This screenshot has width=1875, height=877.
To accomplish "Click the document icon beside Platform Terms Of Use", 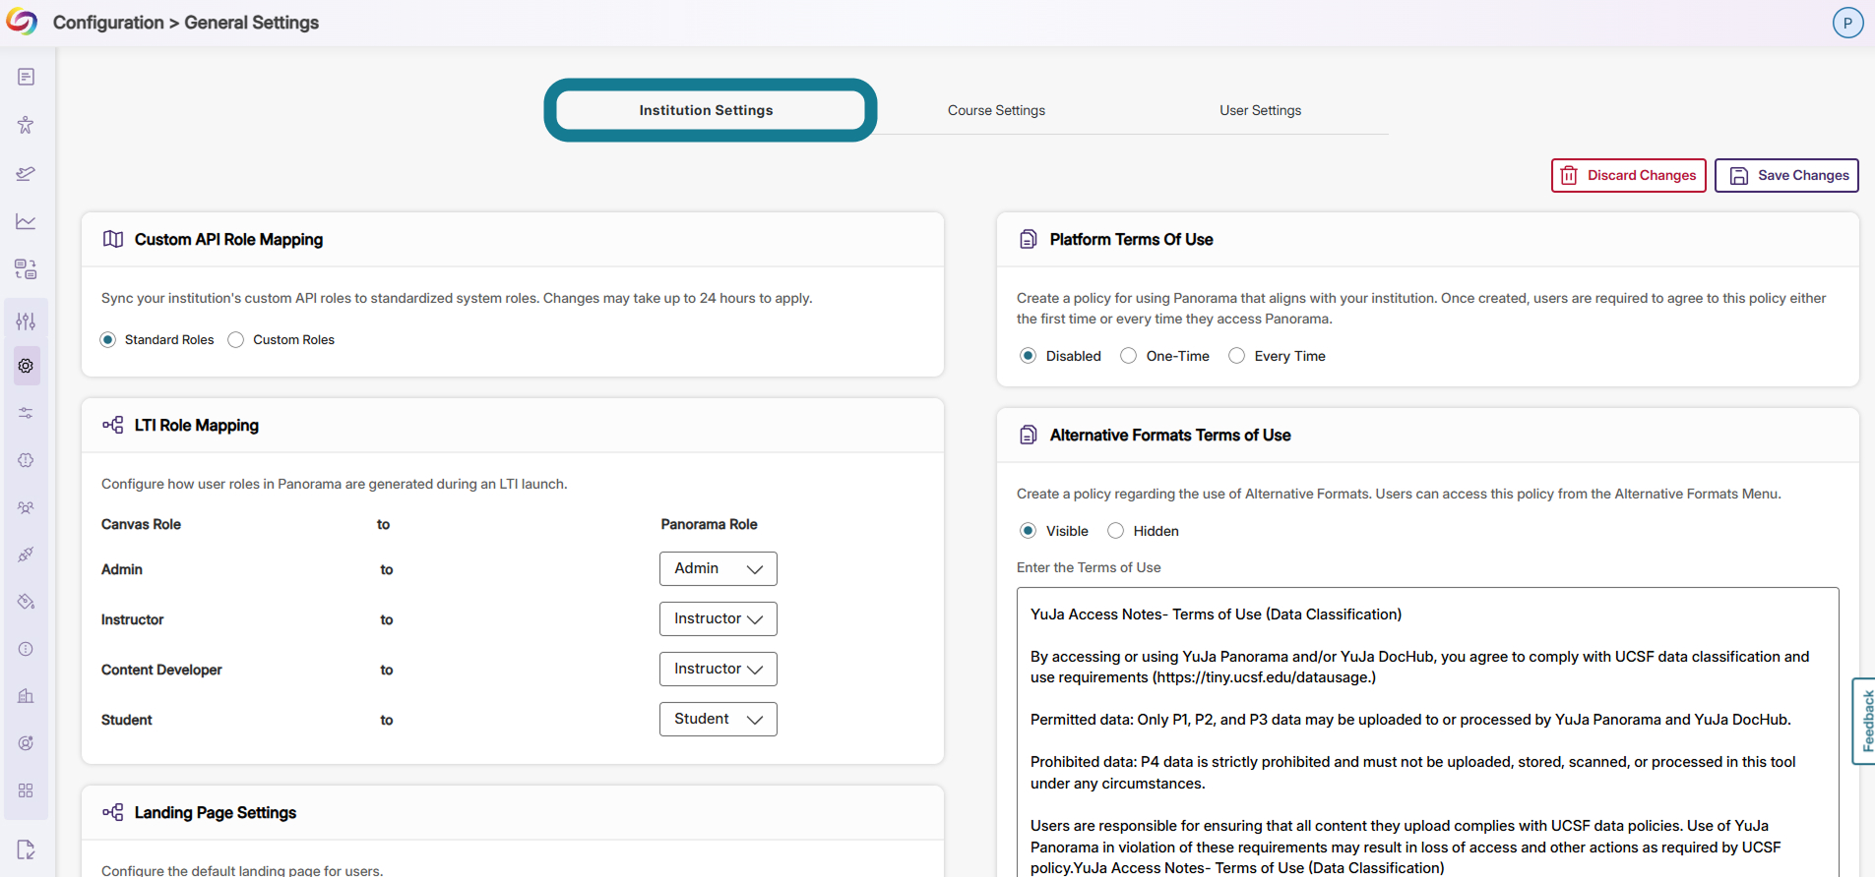I will pyautogui.click(x=1029, y=239).
